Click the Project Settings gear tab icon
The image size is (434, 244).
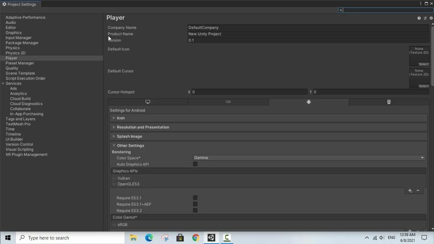click(4, 4)
